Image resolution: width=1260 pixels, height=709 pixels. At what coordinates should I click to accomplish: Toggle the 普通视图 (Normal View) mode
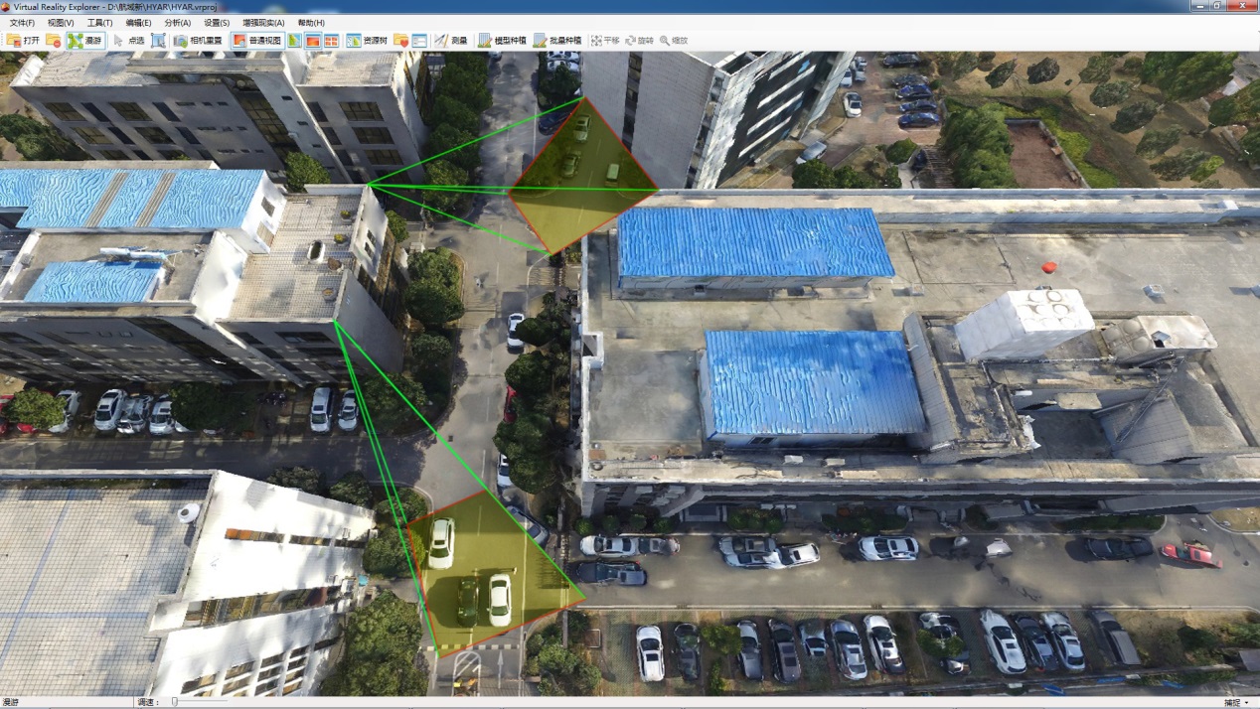pos(256,41)
